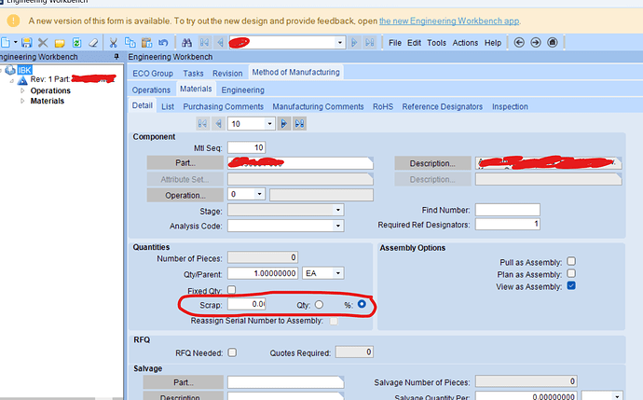Click the green Refresh toolbar icon
643x400 pixels.
[x=76, y=43]
